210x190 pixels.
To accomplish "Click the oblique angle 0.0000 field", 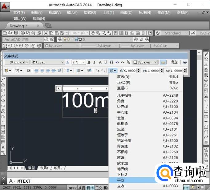I will (x=130, y=71).
